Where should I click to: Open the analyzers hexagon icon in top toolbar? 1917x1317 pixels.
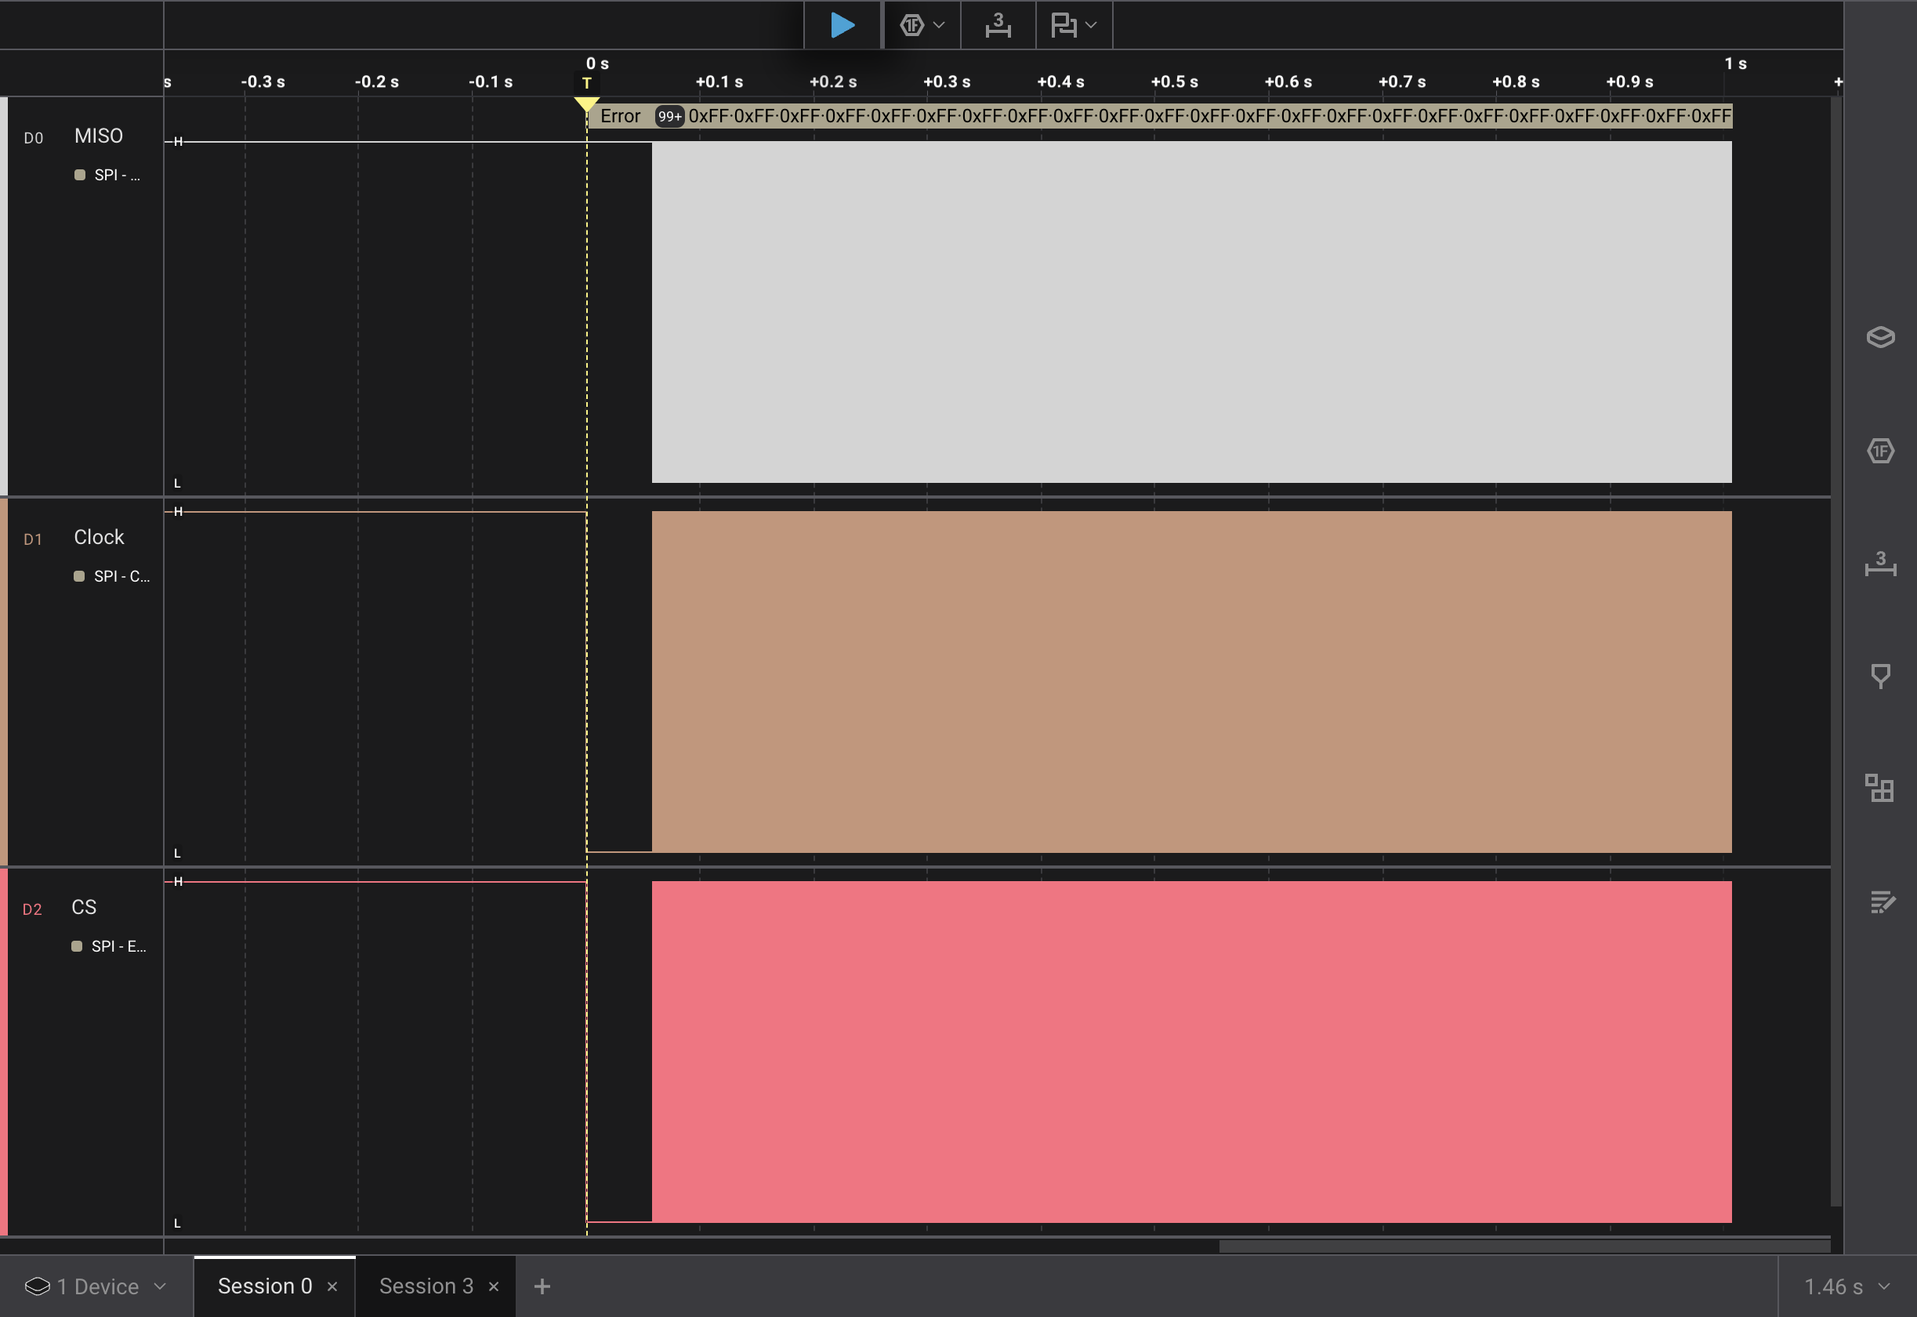tap(911, 25)
